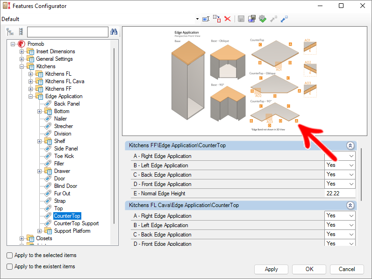This screenshot has height=279, width=372.
Task: Click the Promob root node icon
Action: [21, 44]
